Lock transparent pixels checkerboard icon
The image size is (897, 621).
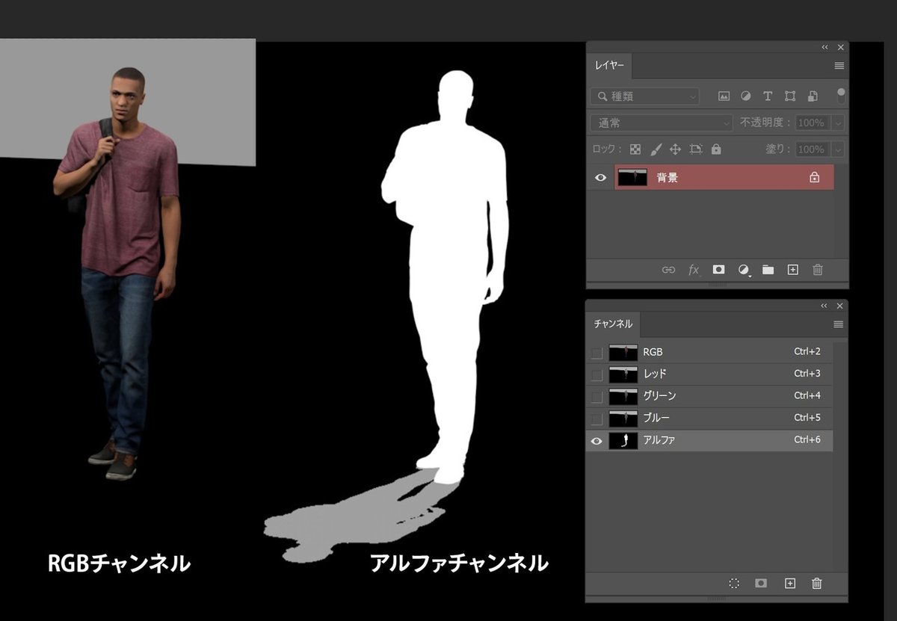click(x=635, y=149)
